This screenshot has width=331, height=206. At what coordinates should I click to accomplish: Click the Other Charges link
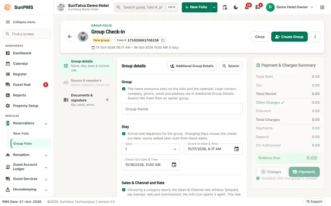point(268,103)
